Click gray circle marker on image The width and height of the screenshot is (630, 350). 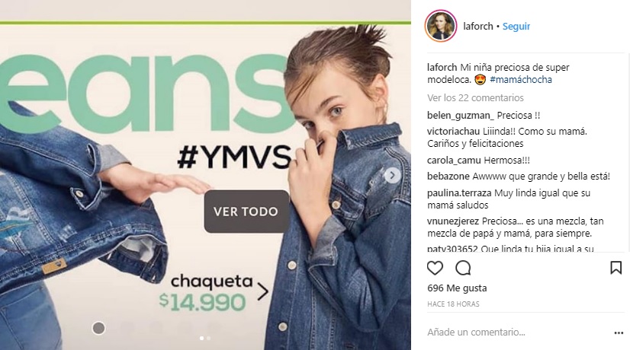pos(99,328)
